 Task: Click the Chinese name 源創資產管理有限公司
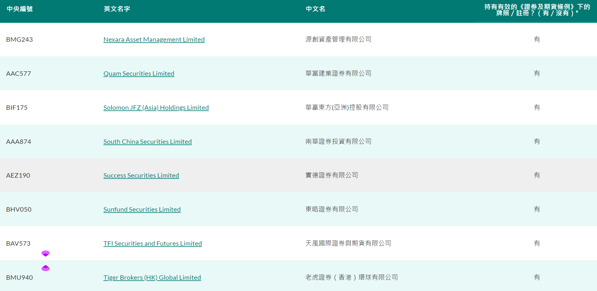[x=338, y=39]
